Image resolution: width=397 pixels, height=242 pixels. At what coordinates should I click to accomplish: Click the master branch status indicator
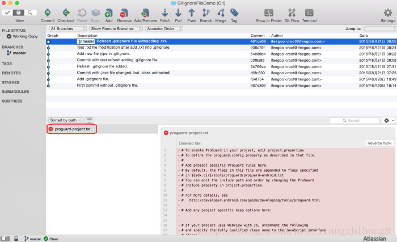(32, 239)
